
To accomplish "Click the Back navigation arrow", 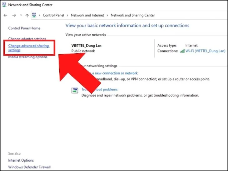I will tap(5, 15).
